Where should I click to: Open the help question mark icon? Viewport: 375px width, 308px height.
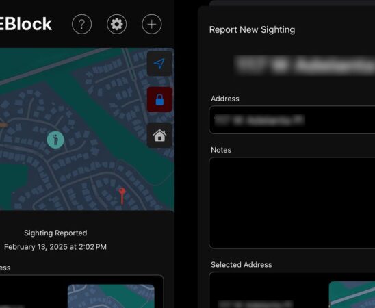[81, 24]
